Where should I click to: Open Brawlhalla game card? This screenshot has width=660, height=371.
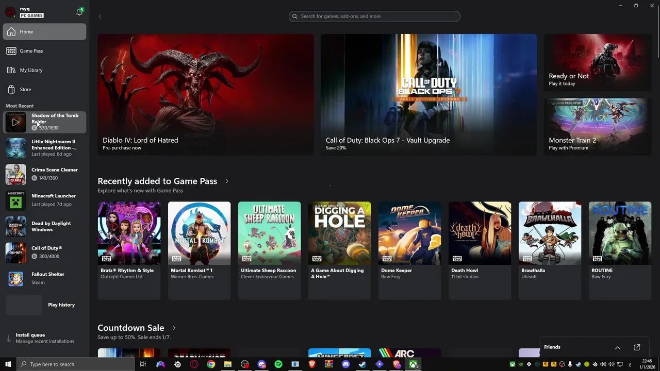(x=550, y=250)
